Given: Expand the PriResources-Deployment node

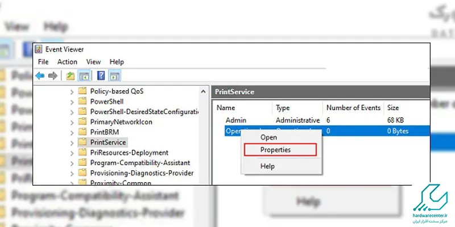Looking at the screenshot, I should pyautogui.click(x=72, y=153).
